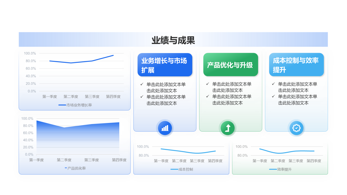347x195 pixels.
Task: Click the blue line in 市场业务增长率 chart
Action: point(81,60)
